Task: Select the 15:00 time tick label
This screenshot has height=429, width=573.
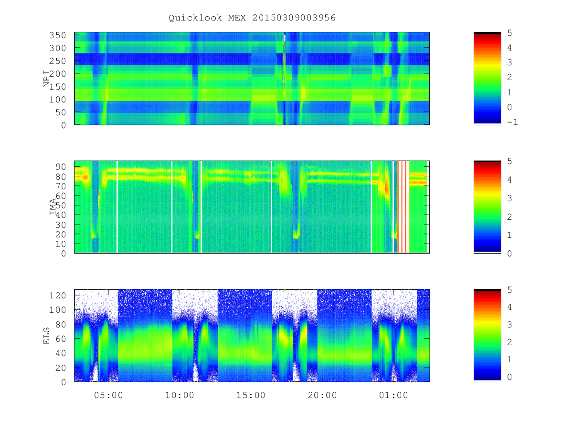Action: (251, 395)
